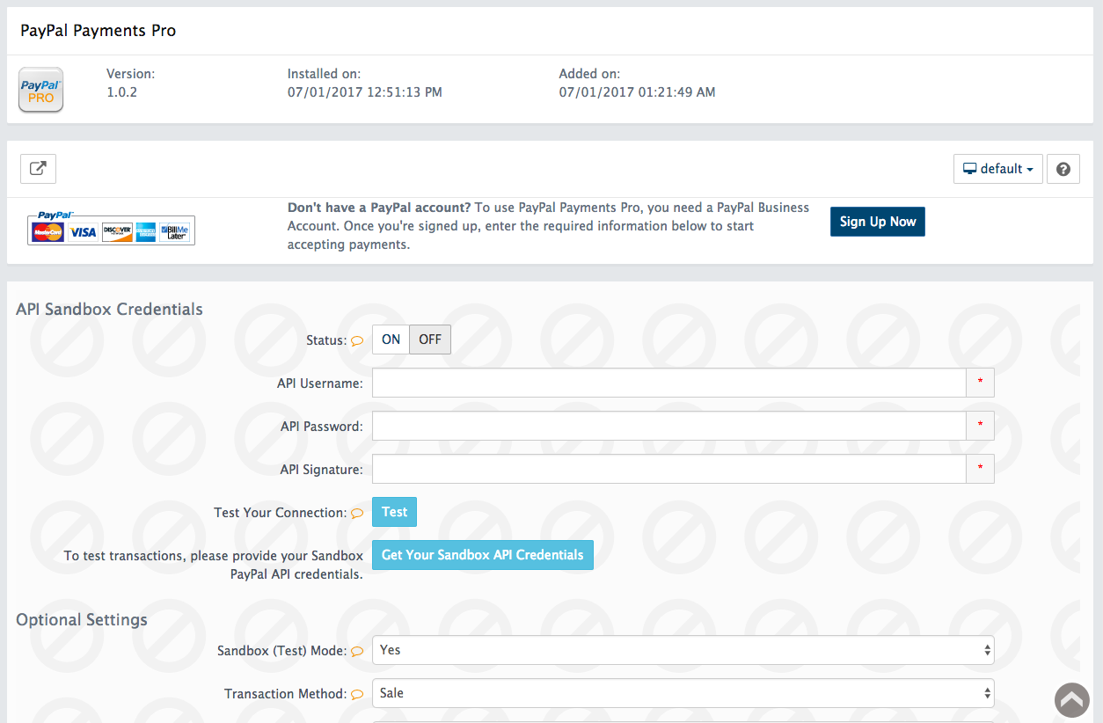The image size is (1103, 723).
Task: Click the question mark help icon
Action: [1063, 168]
